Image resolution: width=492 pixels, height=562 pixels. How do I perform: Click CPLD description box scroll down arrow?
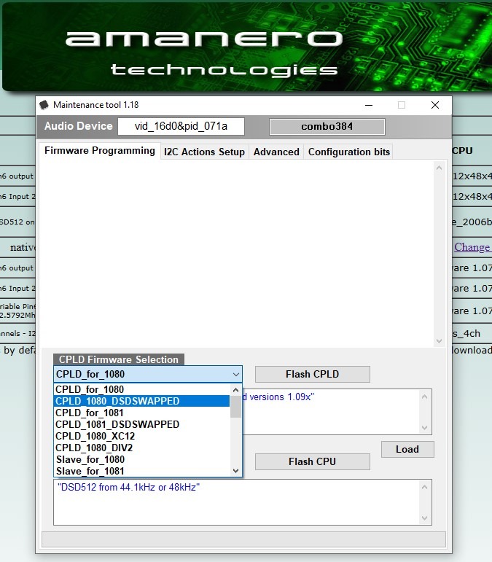pyautogui.click(x=425, y=428)
